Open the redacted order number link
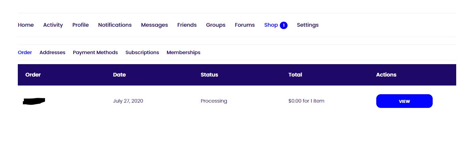Image resolution: width=473 pixels, height=152 pixels. [34, 101]
